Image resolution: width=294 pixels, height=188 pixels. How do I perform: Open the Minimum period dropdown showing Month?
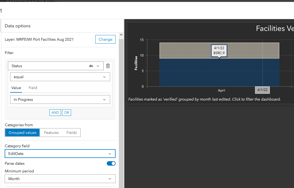click(x=60, y=179)
